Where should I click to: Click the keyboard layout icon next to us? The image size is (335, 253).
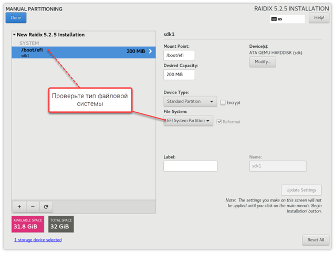click(274, 19)
